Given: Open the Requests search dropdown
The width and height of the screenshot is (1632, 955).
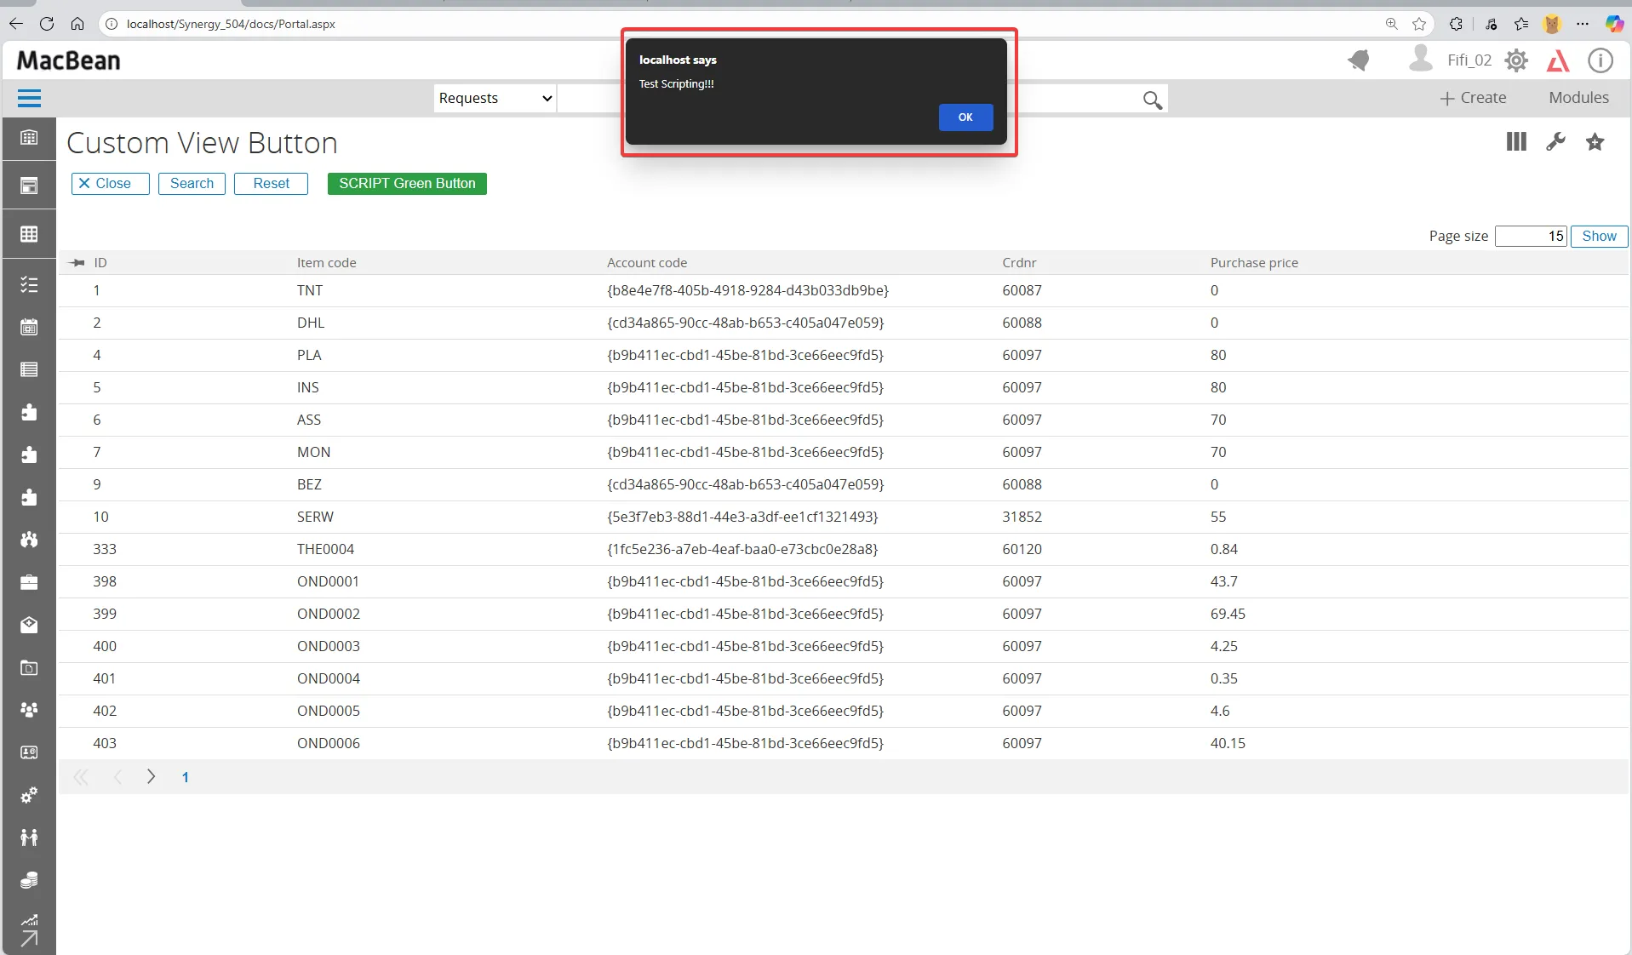Looking at the screenshot, I should click(x=495, y=98).
